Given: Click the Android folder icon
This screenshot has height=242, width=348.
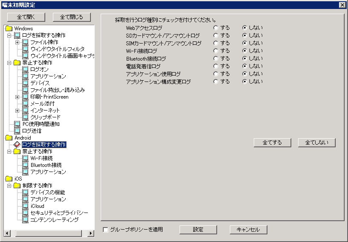Looking at the screenshot, I should point(9,138).
